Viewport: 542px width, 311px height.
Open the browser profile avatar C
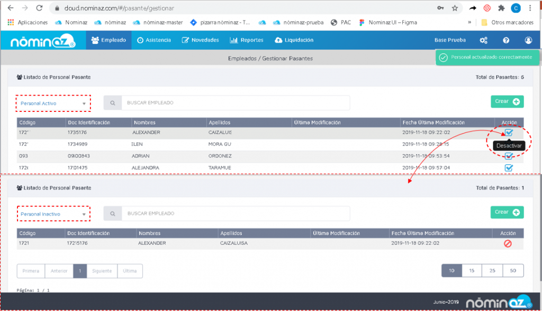point(516,8)
